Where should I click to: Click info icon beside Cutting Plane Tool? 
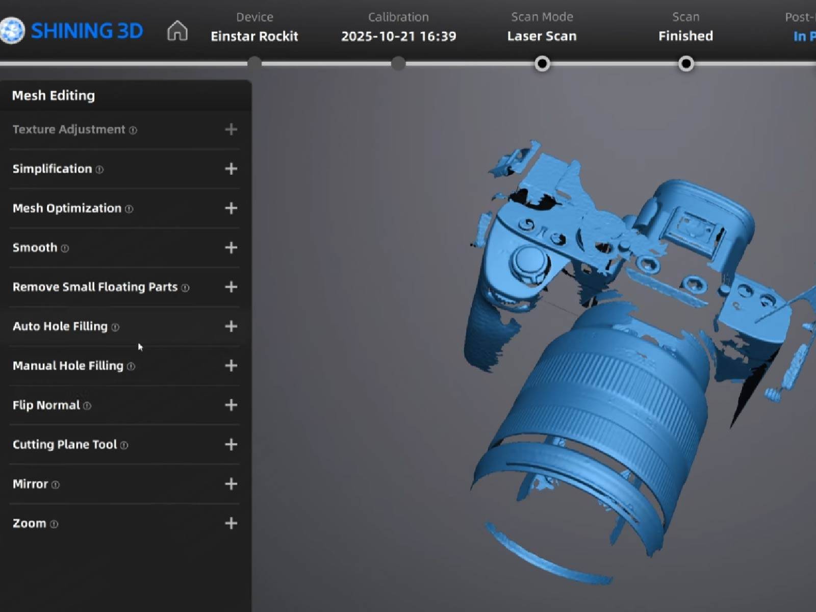point(124,446)
